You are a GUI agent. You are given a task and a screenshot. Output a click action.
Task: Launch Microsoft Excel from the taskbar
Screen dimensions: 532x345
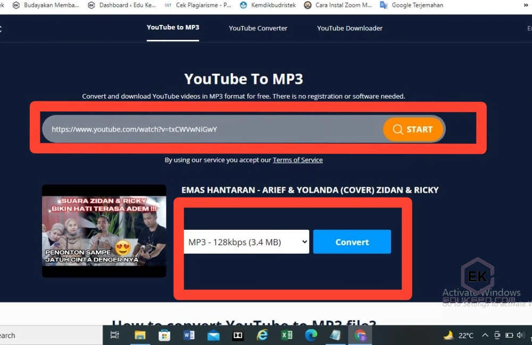[287, 335]
